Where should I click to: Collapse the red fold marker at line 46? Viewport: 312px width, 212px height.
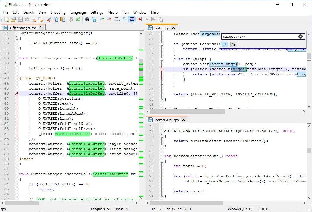click(17, 94)
